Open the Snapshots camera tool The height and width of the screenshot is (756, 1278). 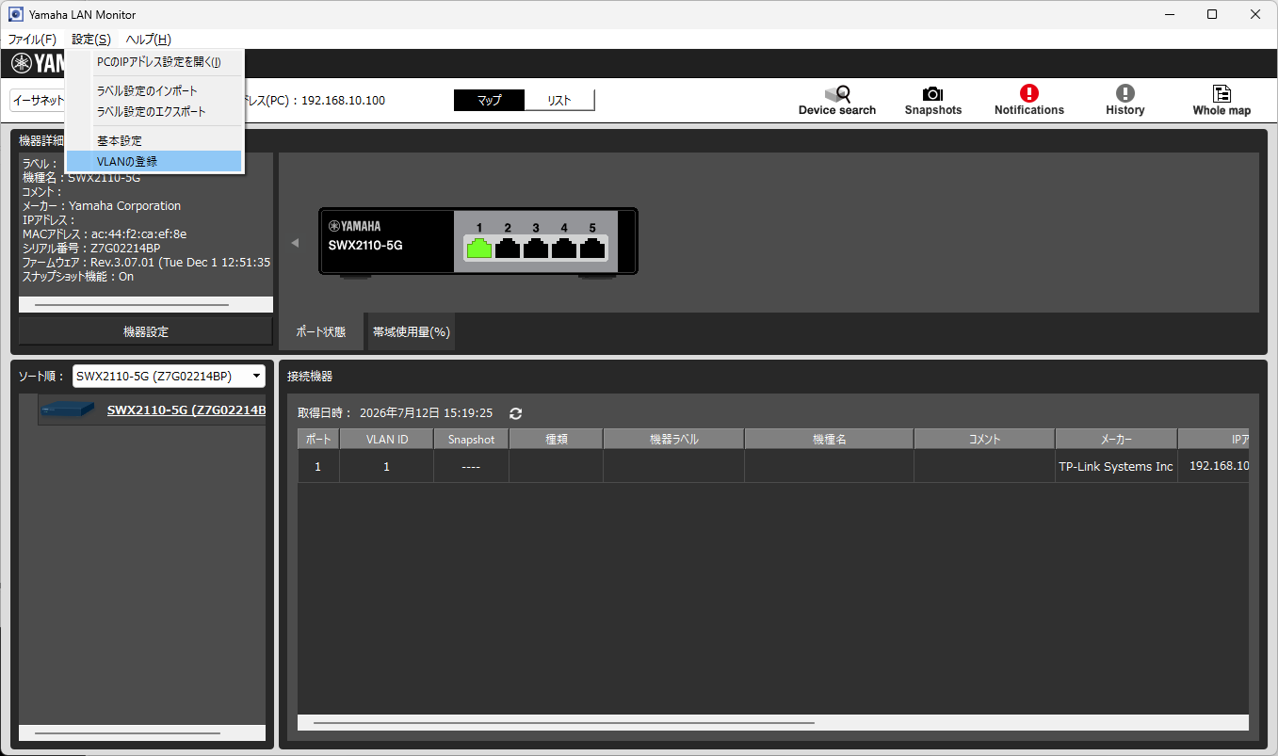point(933,101)
